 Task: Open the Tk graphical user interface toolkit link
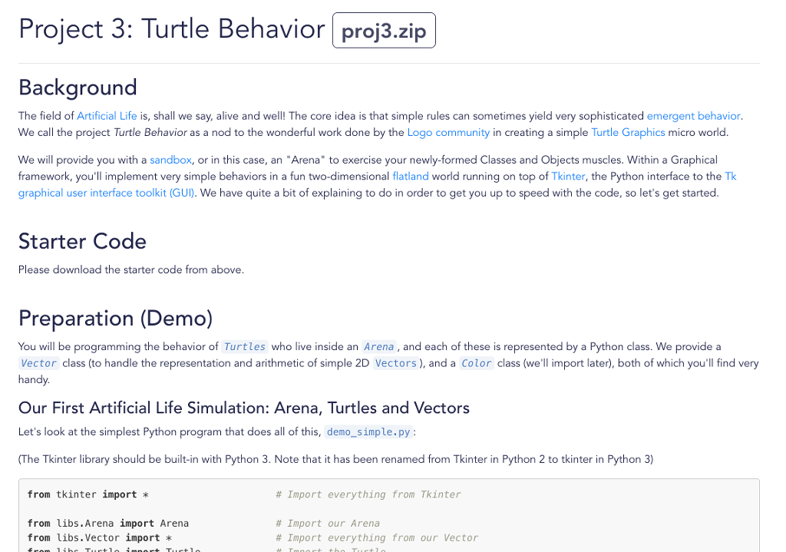(x=106, y=192)
